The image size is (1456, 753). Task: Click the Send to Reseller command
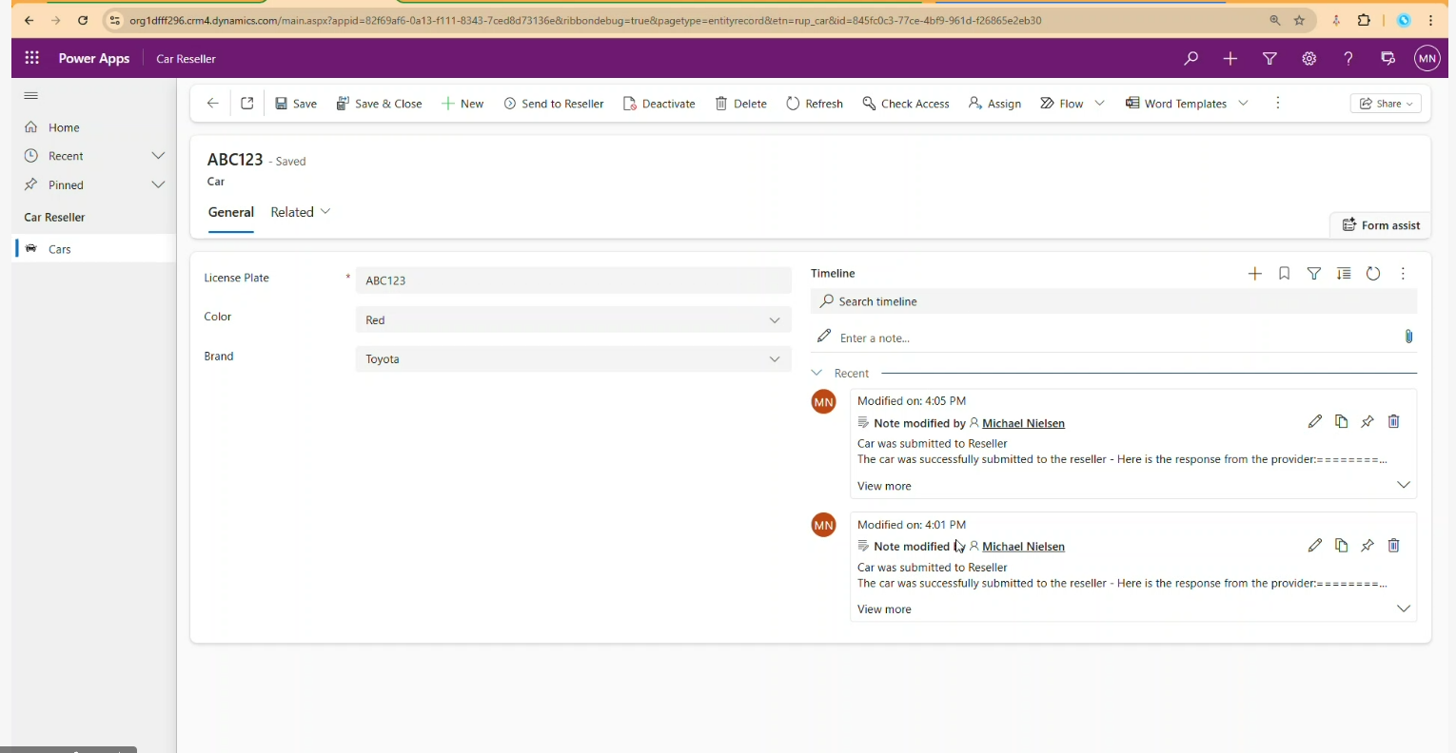point(554,104)
